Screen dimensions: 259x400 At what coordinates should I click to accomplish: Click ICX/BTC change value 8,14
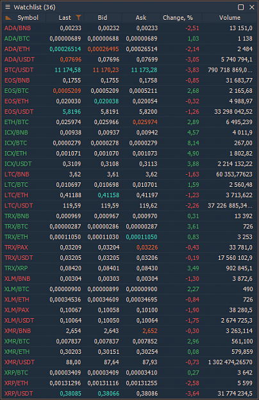[x=193, y=143]
